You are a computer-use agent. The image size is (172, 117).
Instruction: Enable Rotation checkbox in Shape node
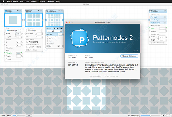(x=7, y=48)
